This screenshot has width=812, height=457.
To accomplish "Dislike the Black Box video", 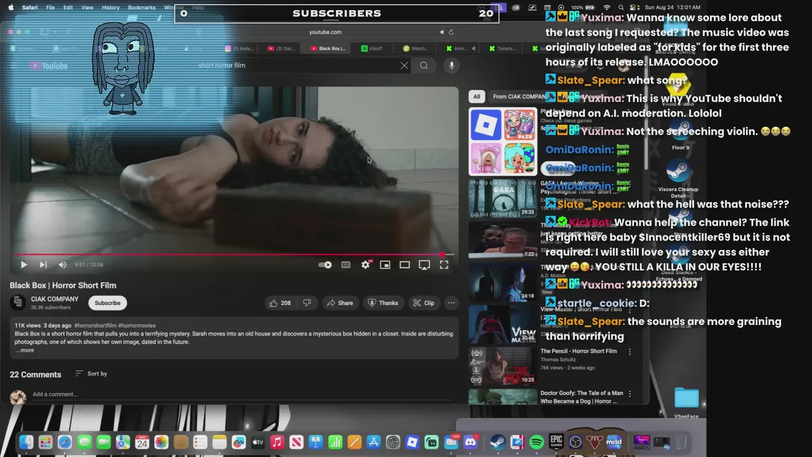I will [307, 303].
